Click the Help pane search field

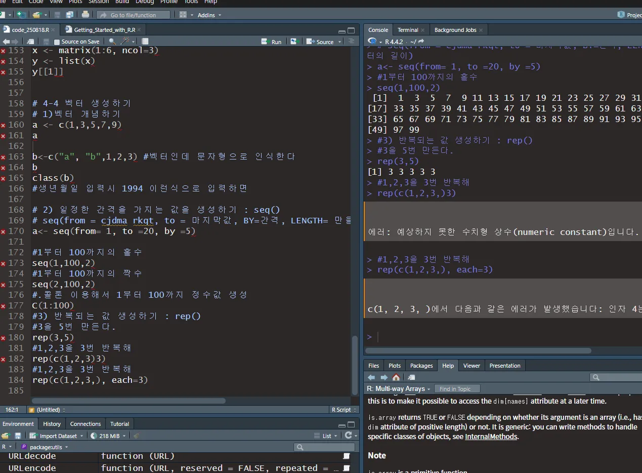(616, 377)
